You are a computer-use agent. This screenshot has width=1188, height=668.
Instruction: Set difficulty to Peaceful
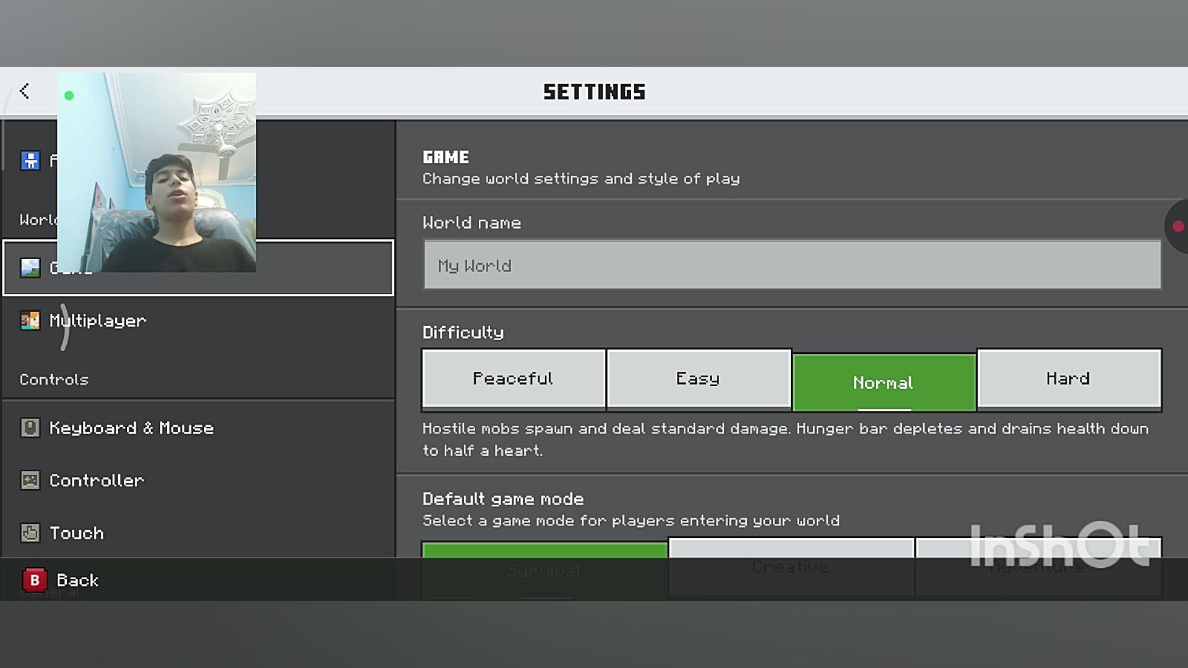pos(514,379)
